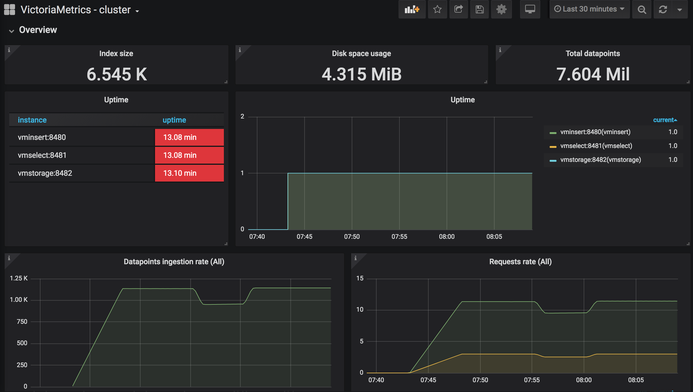Click the vminsert 13.08 min uptime cell

189,137
